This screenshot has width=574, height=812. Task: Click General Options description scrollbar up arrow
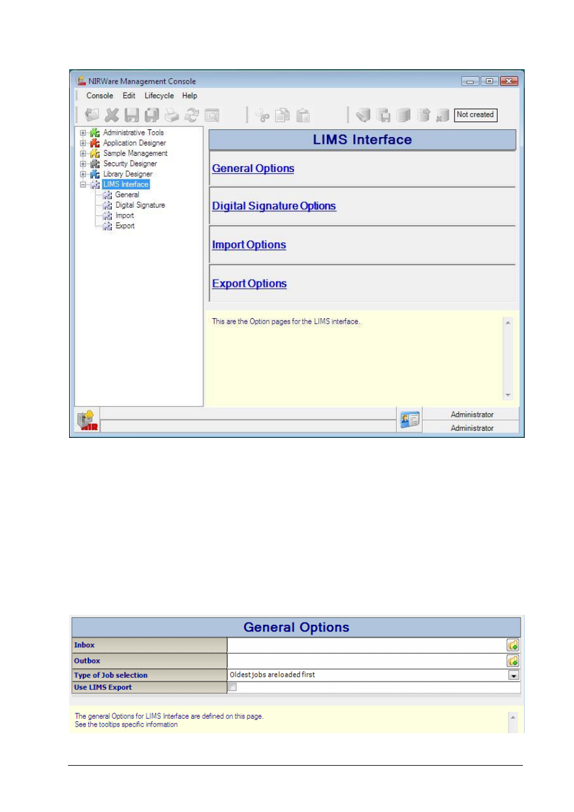tap(513, 718)
